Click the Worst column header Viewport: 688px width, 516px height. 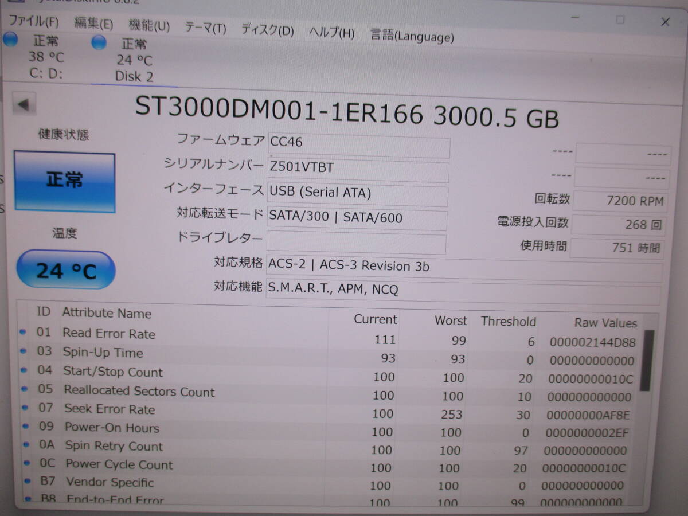click(451, 320)
